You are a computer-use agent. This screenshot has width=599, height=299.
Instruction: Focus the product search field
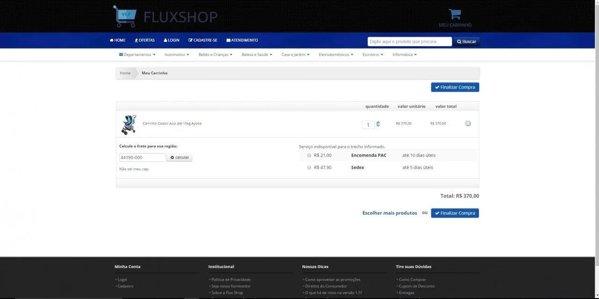coord(409,42)
